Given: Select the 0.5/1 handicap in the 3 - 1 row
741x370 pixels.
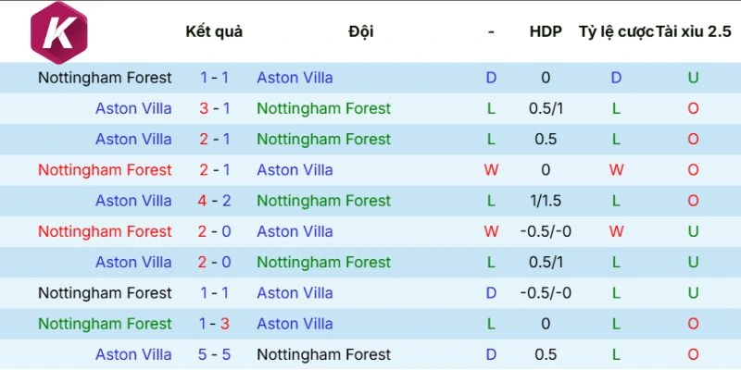Looking at the screenshot, I should pos(546,108).
